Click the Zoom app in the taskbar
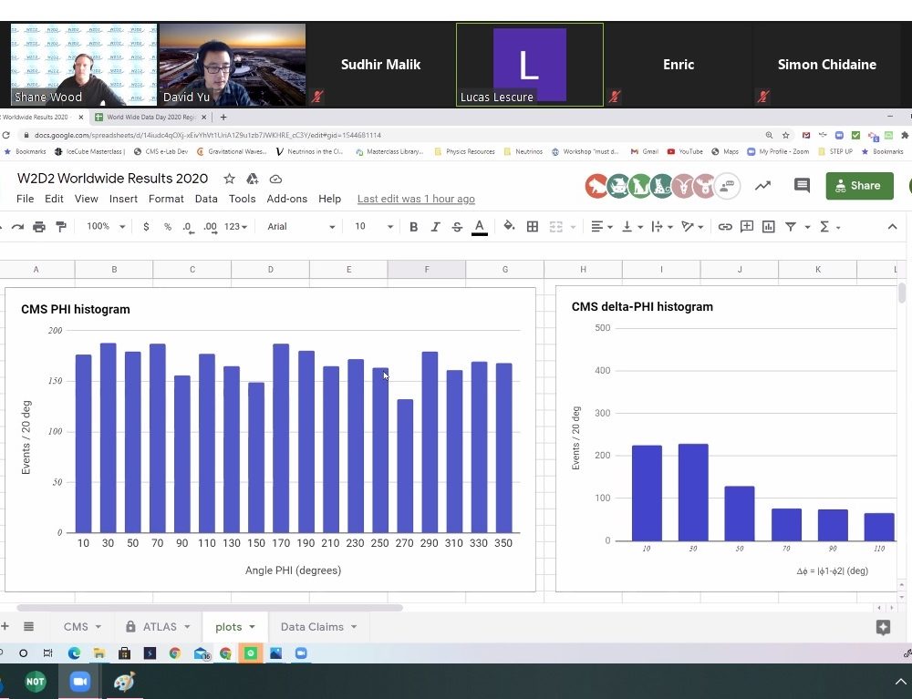The height and width of the screenshot is (699, 912). pyautogui.click(x=79, y=681)
